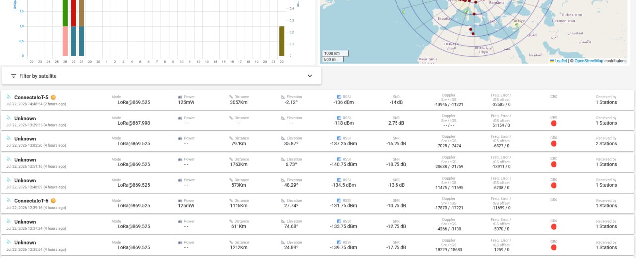The width and height of the screenshot is (636, 258).
Task: Click Doppler value -13946 / -11221
Action: pos(449,105)
